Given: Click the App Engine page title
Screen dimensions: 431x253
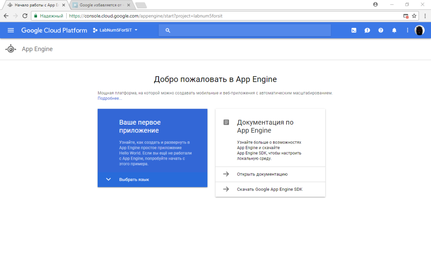Looking at the screenshot, I should (37, 49).
